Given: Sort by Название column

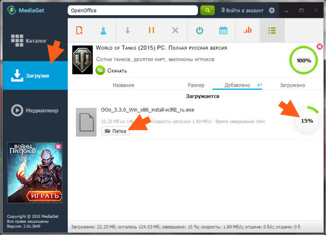Looking at the screenshot, I should click(124, 85).
